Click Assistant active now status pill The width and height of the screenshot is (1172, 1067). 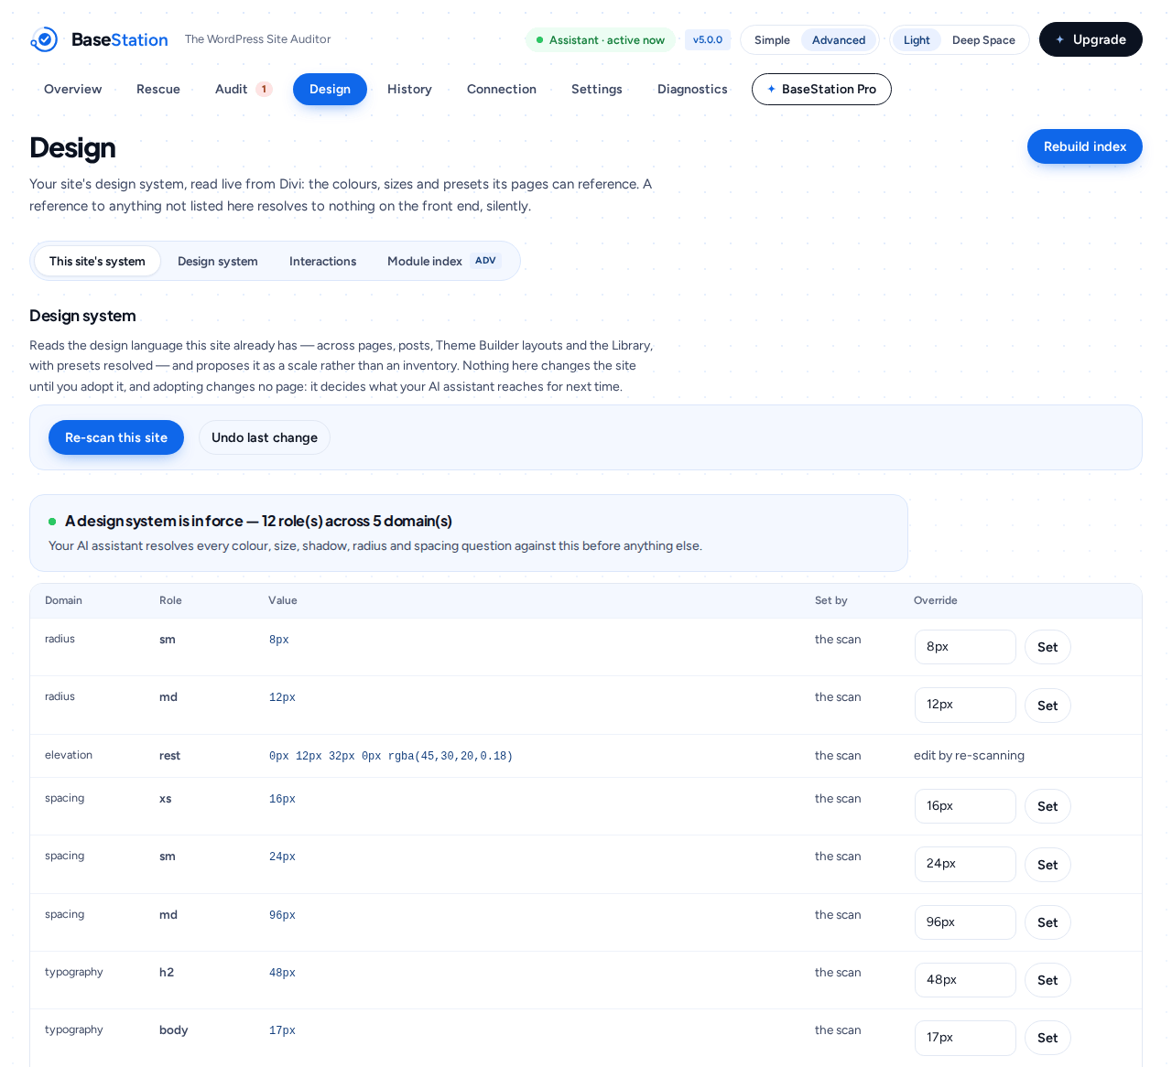point(601,40)
